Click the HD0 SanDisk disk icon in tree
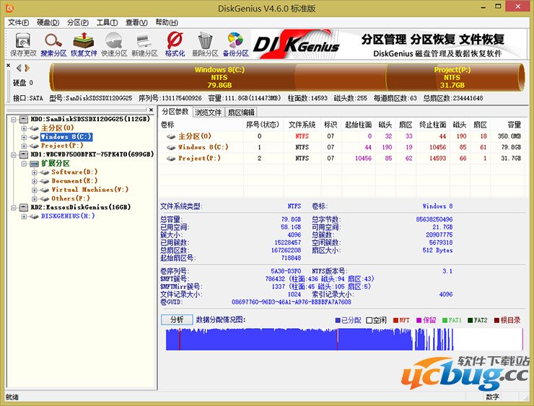The image size is (534, 406). pos(24,119)
